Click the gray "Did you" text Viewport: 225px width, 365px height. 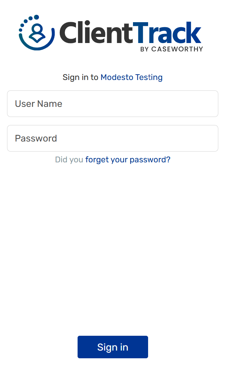pyautogui.click(x=69, y=160)
